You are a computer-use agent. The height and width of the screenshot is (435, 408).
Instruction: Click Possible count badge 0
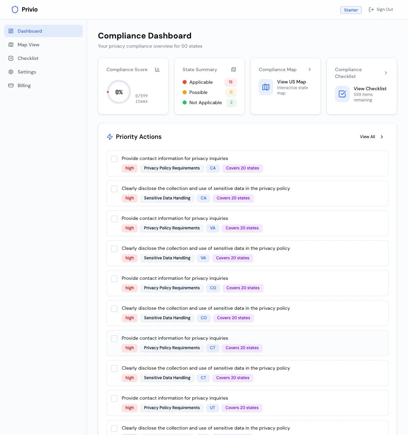coord(231,92)
